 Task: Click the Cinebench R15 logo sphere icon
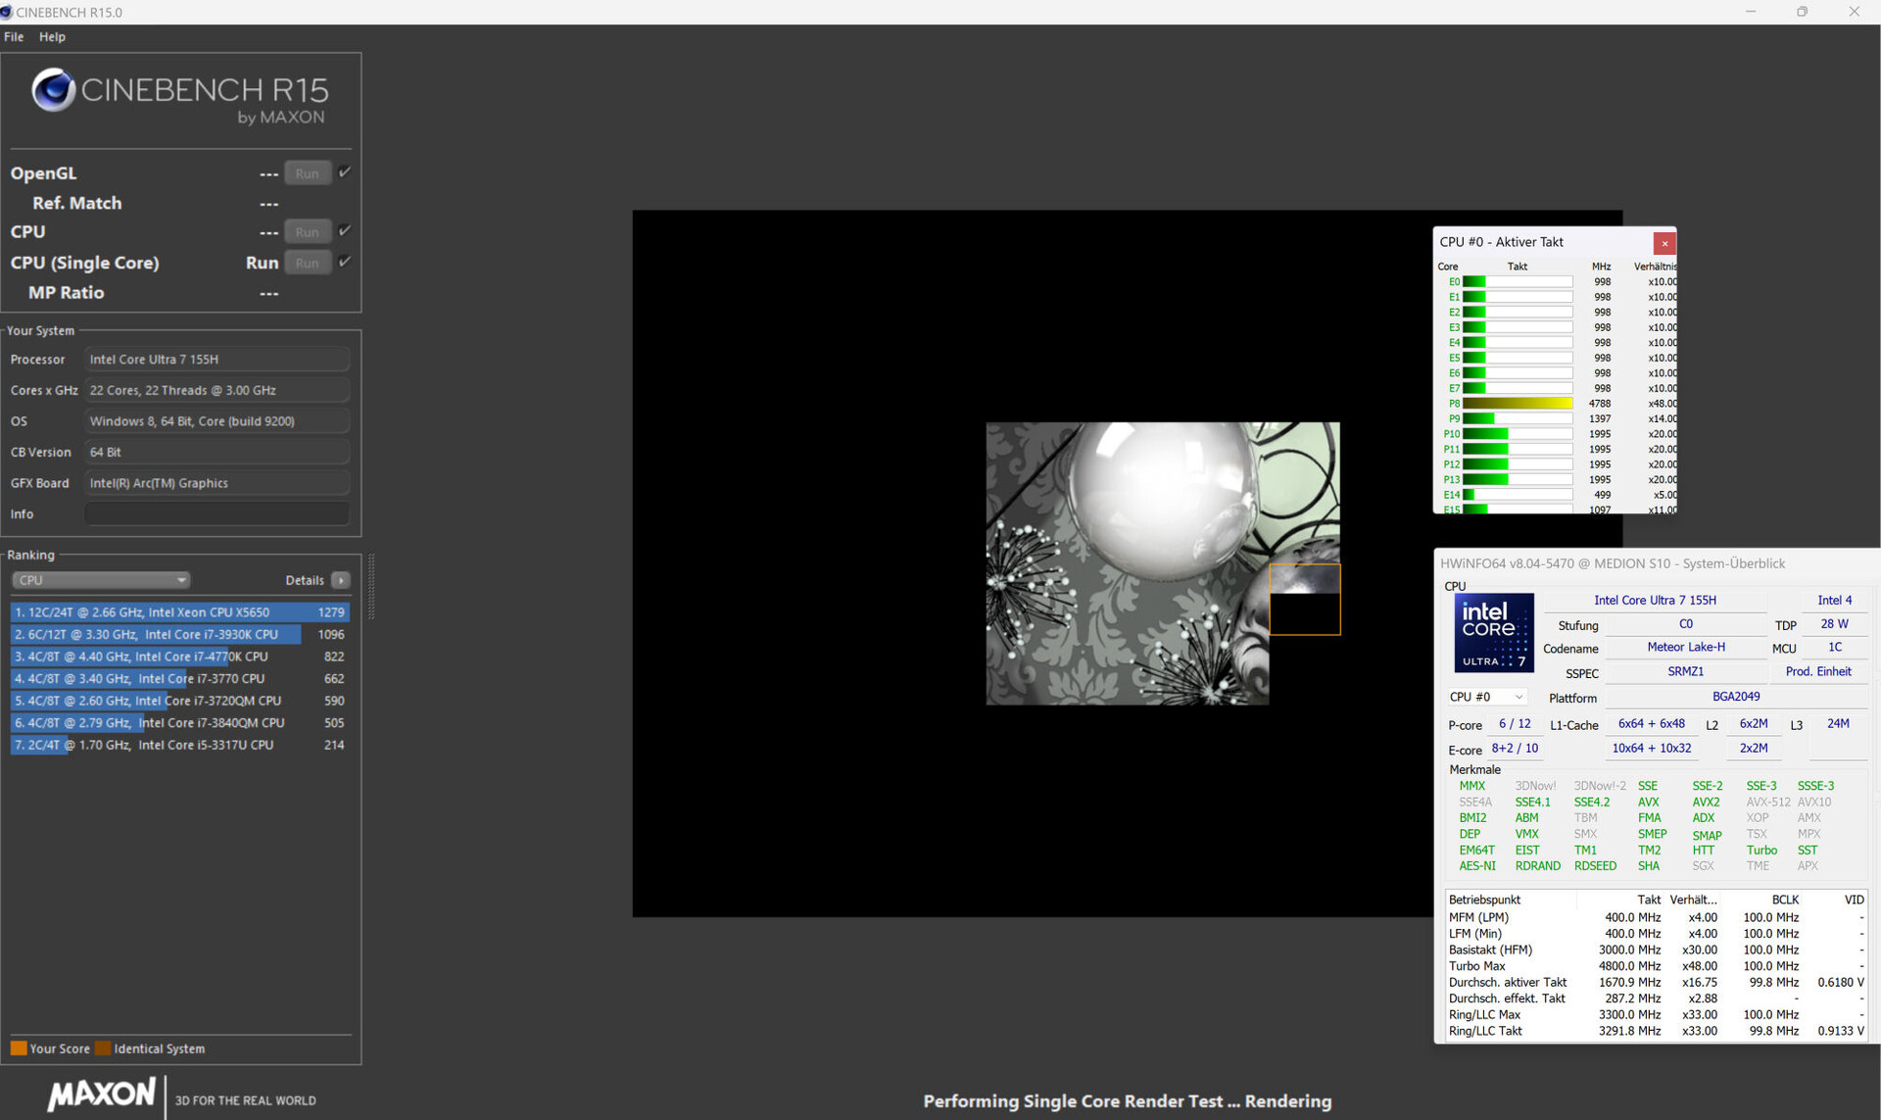point(53,90)
